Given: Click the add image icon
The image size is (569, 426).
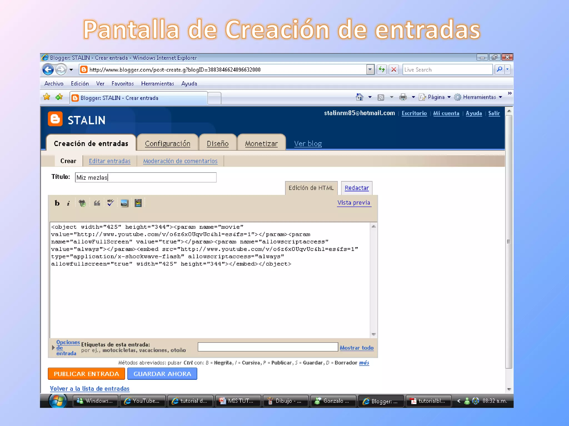Looking at the screenshot, I should pyautogui.click(x=124, y=203).
